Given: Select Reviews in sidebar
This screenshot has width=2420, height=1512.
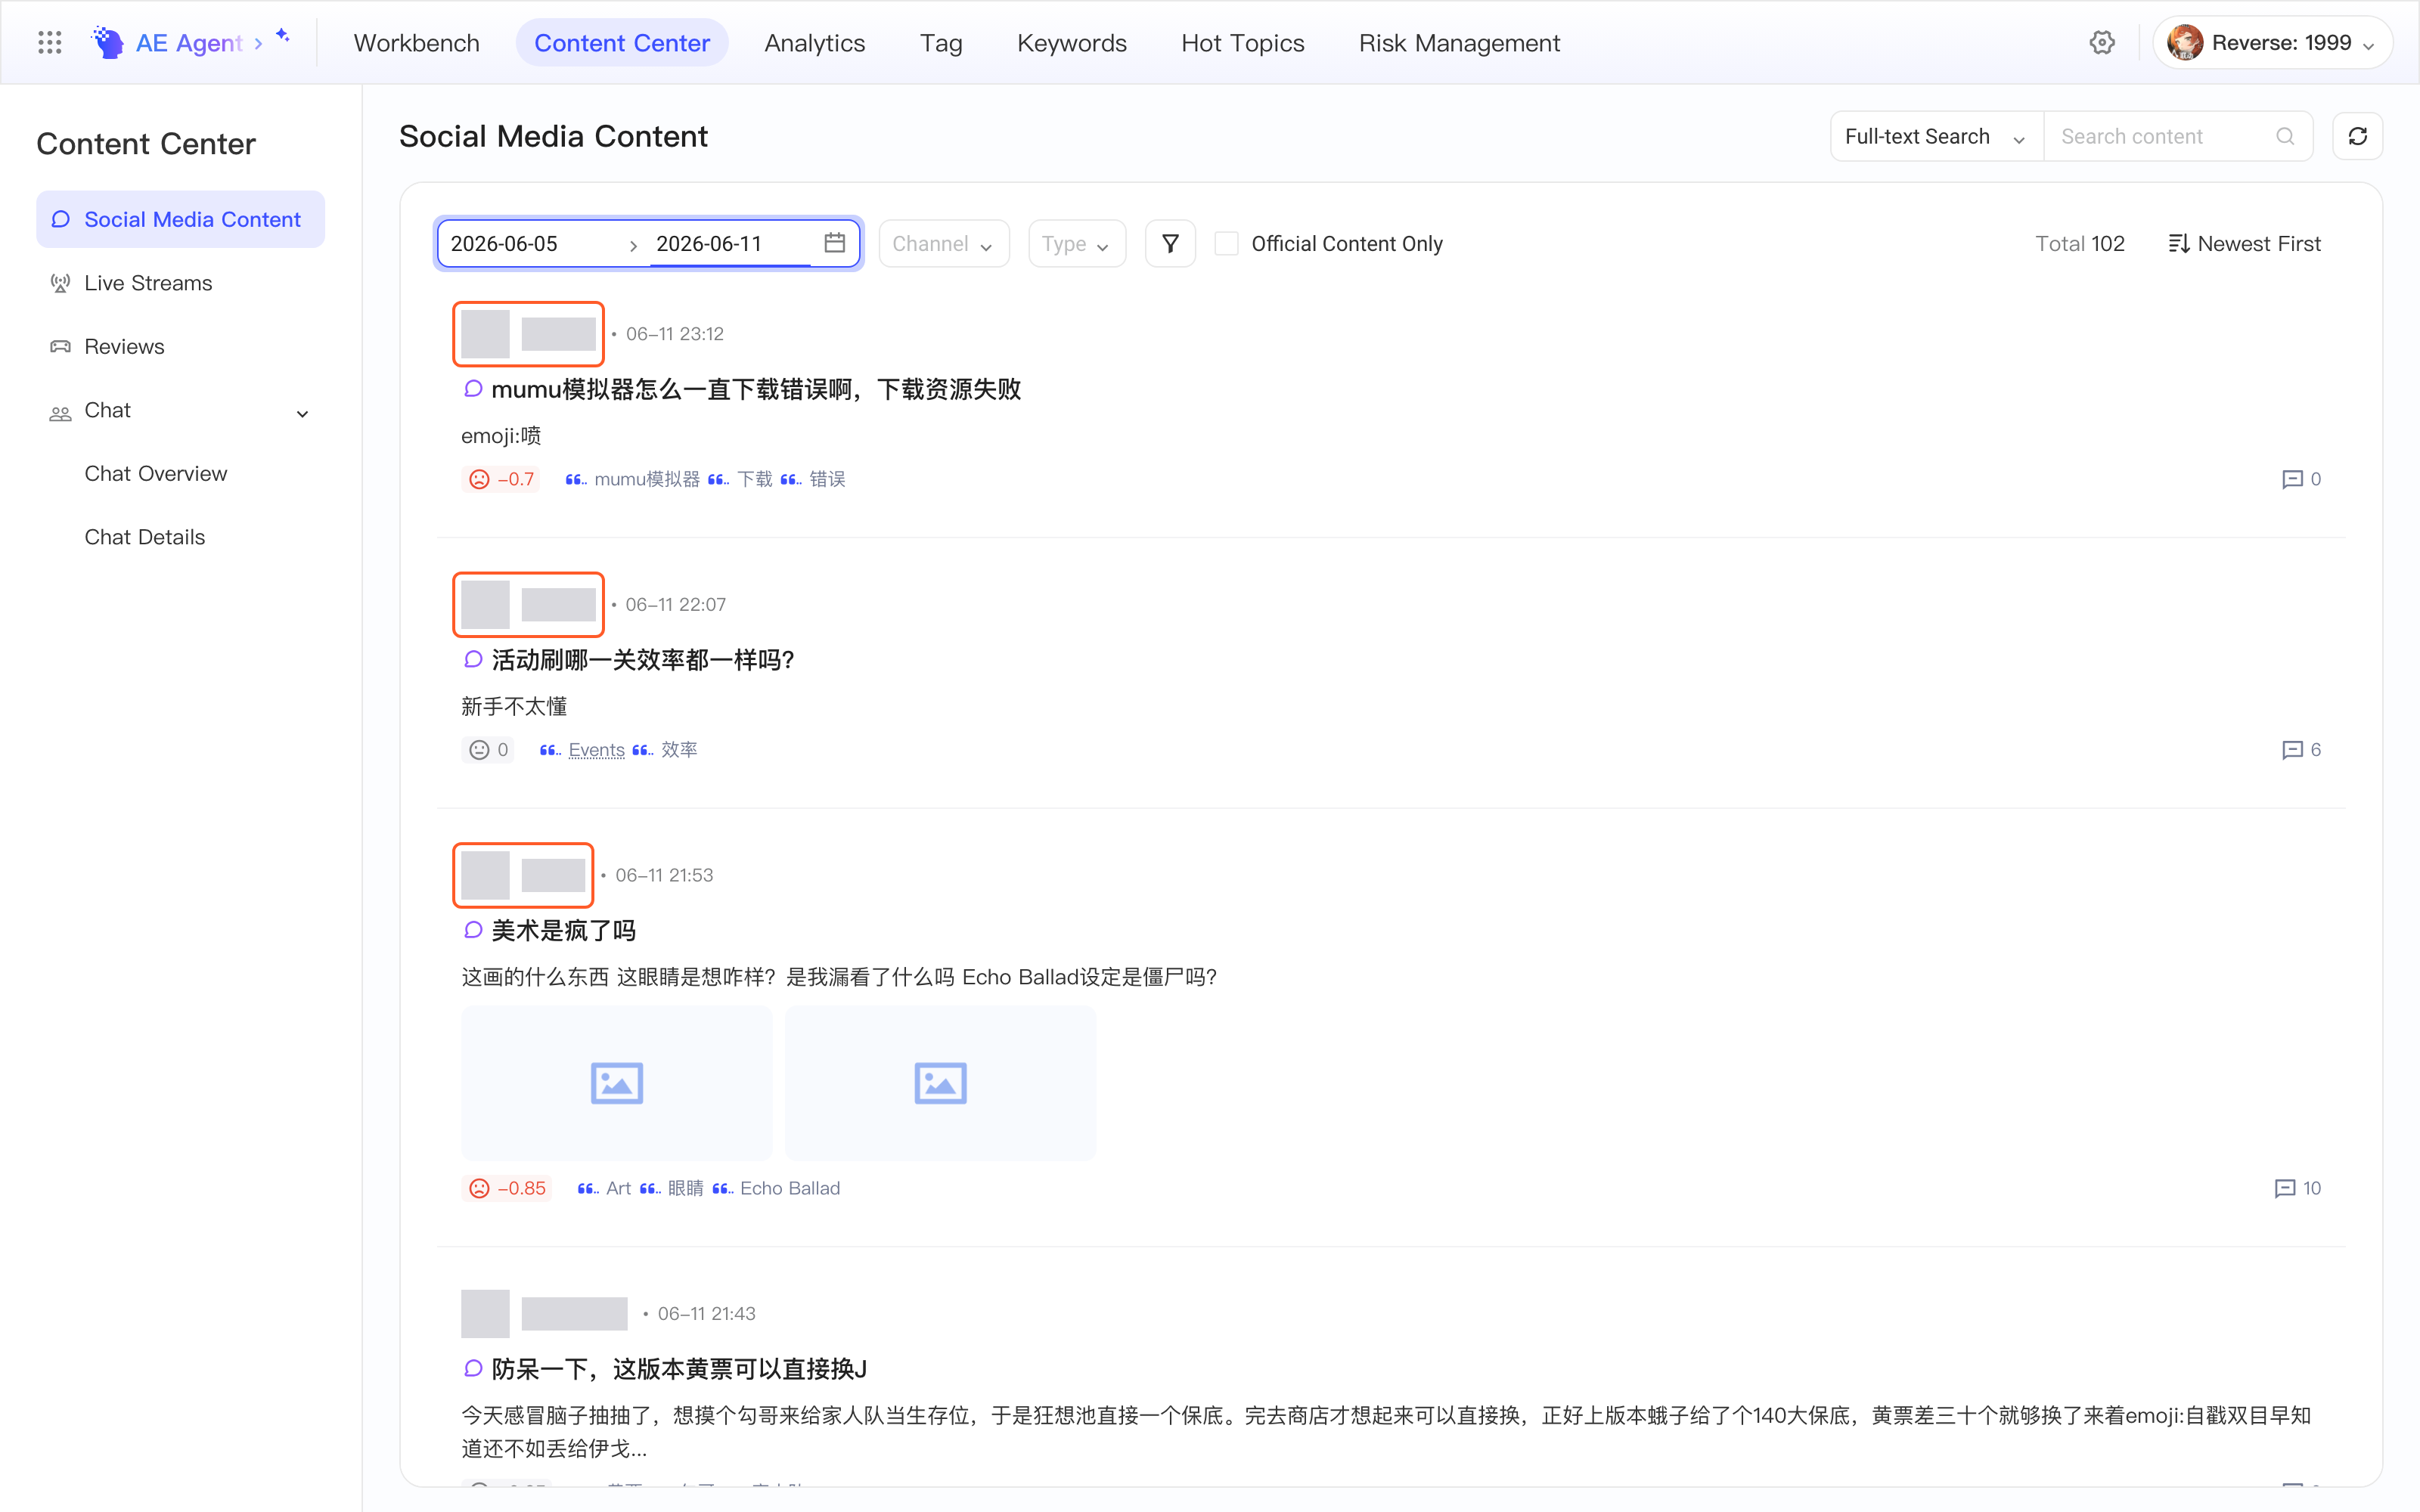Looking at the screenshot, I should pos(180,346).
